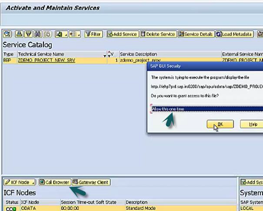Image resolution: width=263 pixels, height=211 pixels.
Task: Click the URL text in the security dialog
Action: (207, 86)
